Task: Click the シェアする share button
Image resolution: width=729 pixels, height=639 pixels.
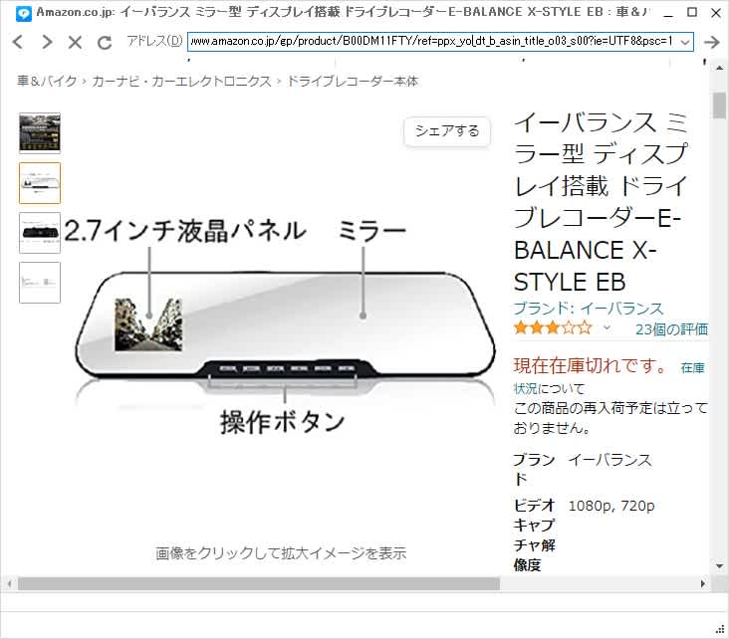Action: [447, 131]
